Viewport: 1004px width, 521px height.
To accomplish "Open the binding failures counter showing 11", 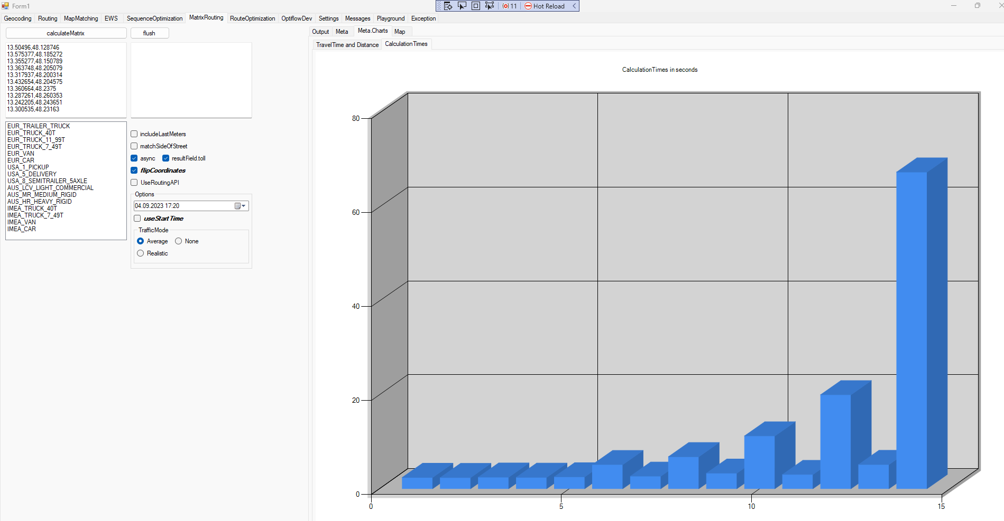I will [x=510, y=6].
